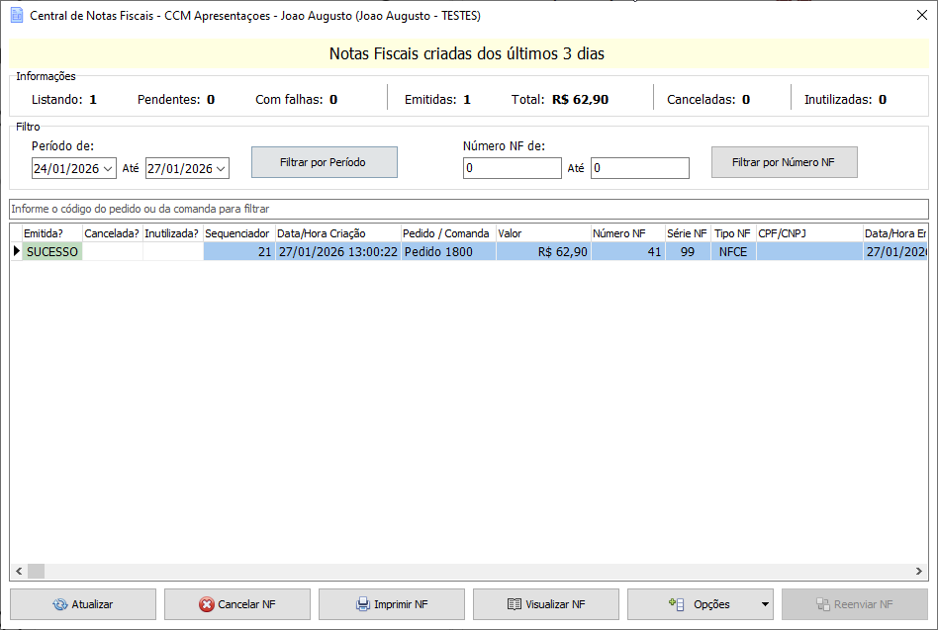
Task: Click the application icon in title bar
Action: coord(16,16)
